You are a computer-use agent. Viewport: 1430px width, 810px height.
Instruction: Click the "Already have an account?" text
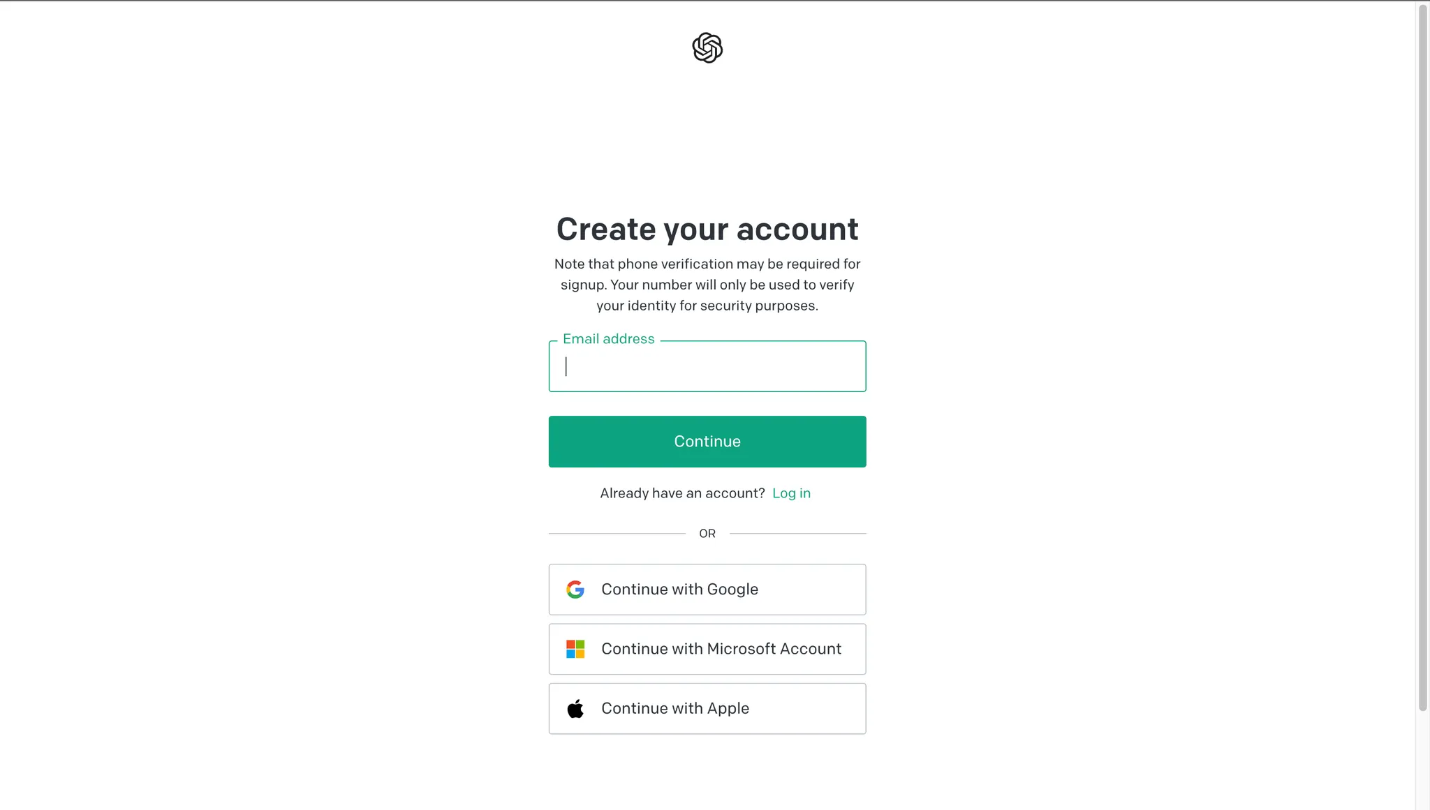pos(682,493)
